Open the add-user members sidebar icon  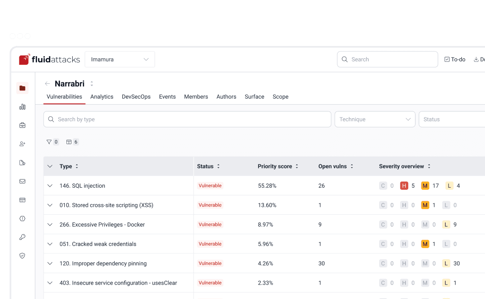(x=22, y=144)
